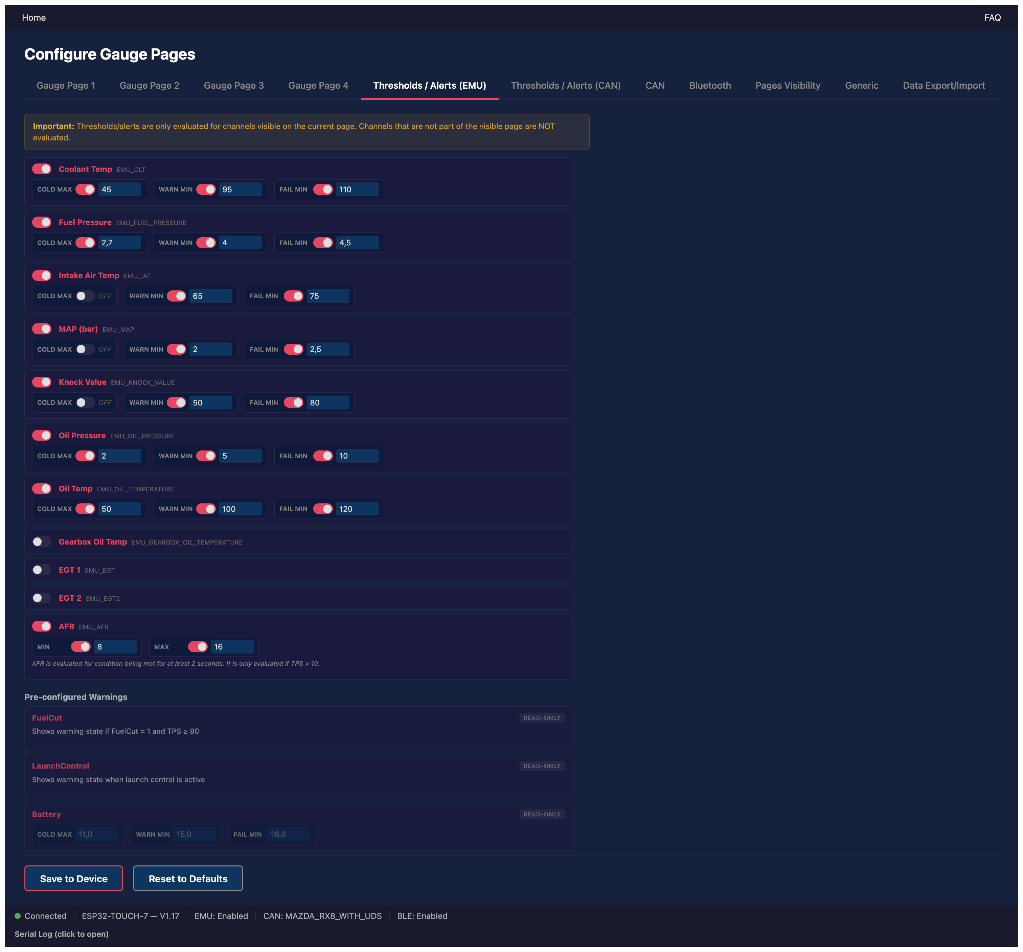Image resolution: width=1023 pixels, height=952 pixels.
Task: Open the Pages Visibility tab
Action: [788, 86]
